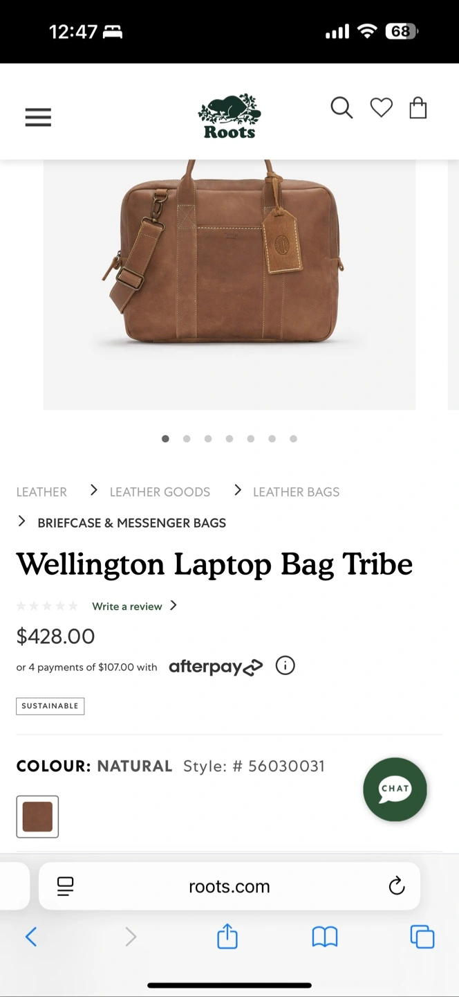This screenshot has width=459, height=997.
Task: Reload the page with refresh icon
Action: (x=396, y=886)
